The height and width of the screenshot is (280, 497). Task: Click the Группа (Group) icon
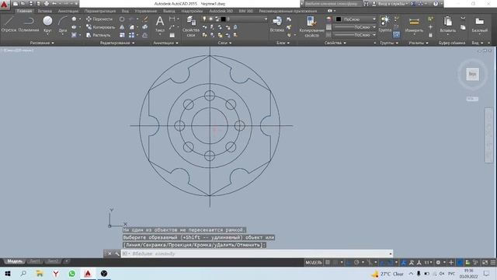[x=385, y=24]
